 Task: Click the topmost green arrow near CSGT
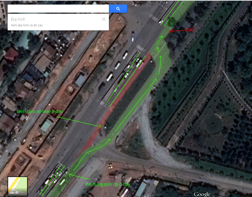tap(159, 40)
